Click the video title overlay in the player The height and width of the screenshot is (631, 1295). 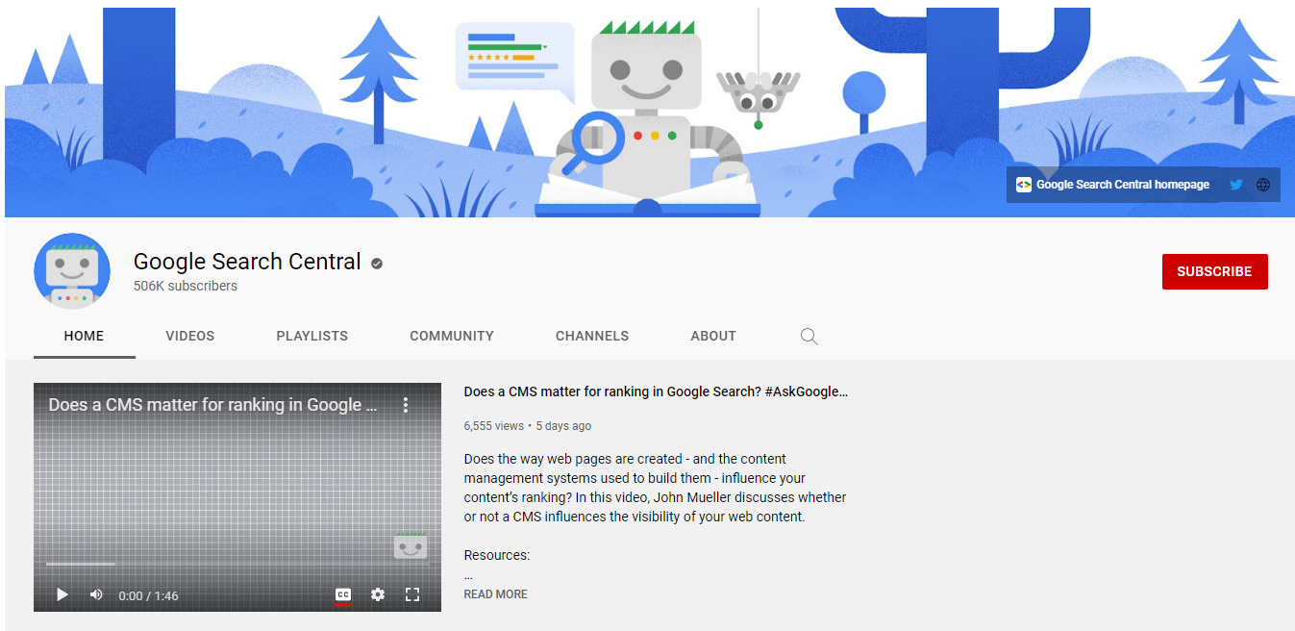212,405
